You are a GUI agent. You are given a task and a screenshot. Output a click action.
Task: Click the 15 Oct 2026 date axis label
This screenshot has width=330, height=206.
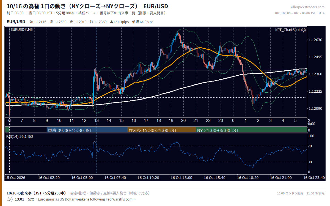click(x=15, y=178)
